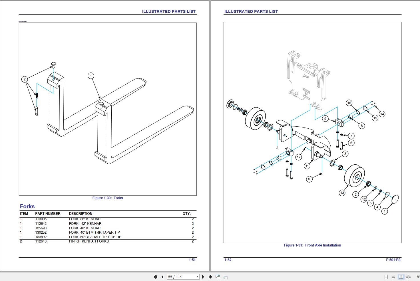Click part number 112642
The image size is (420, 281).
[x=41, y=224]
